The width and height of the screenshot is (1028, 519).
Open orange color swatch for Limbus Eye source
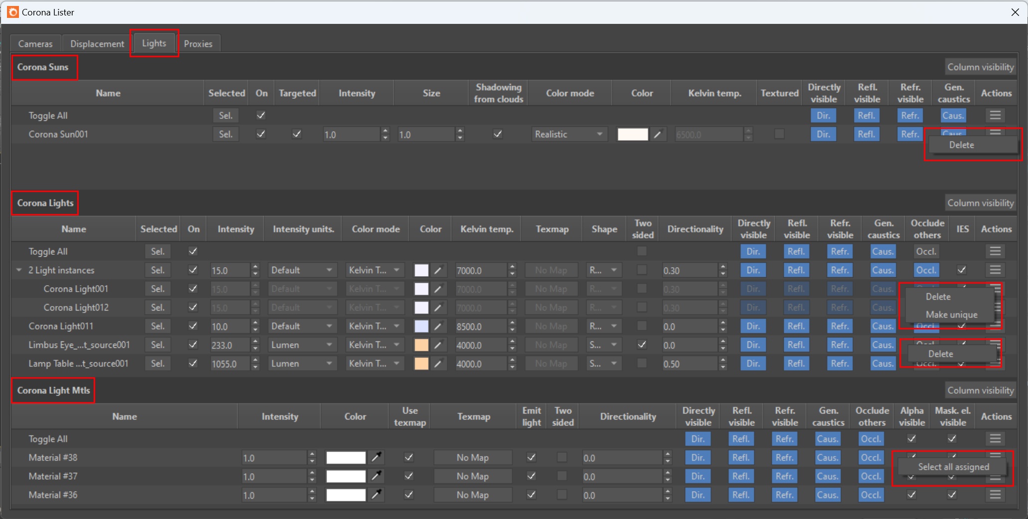point(421,345)
